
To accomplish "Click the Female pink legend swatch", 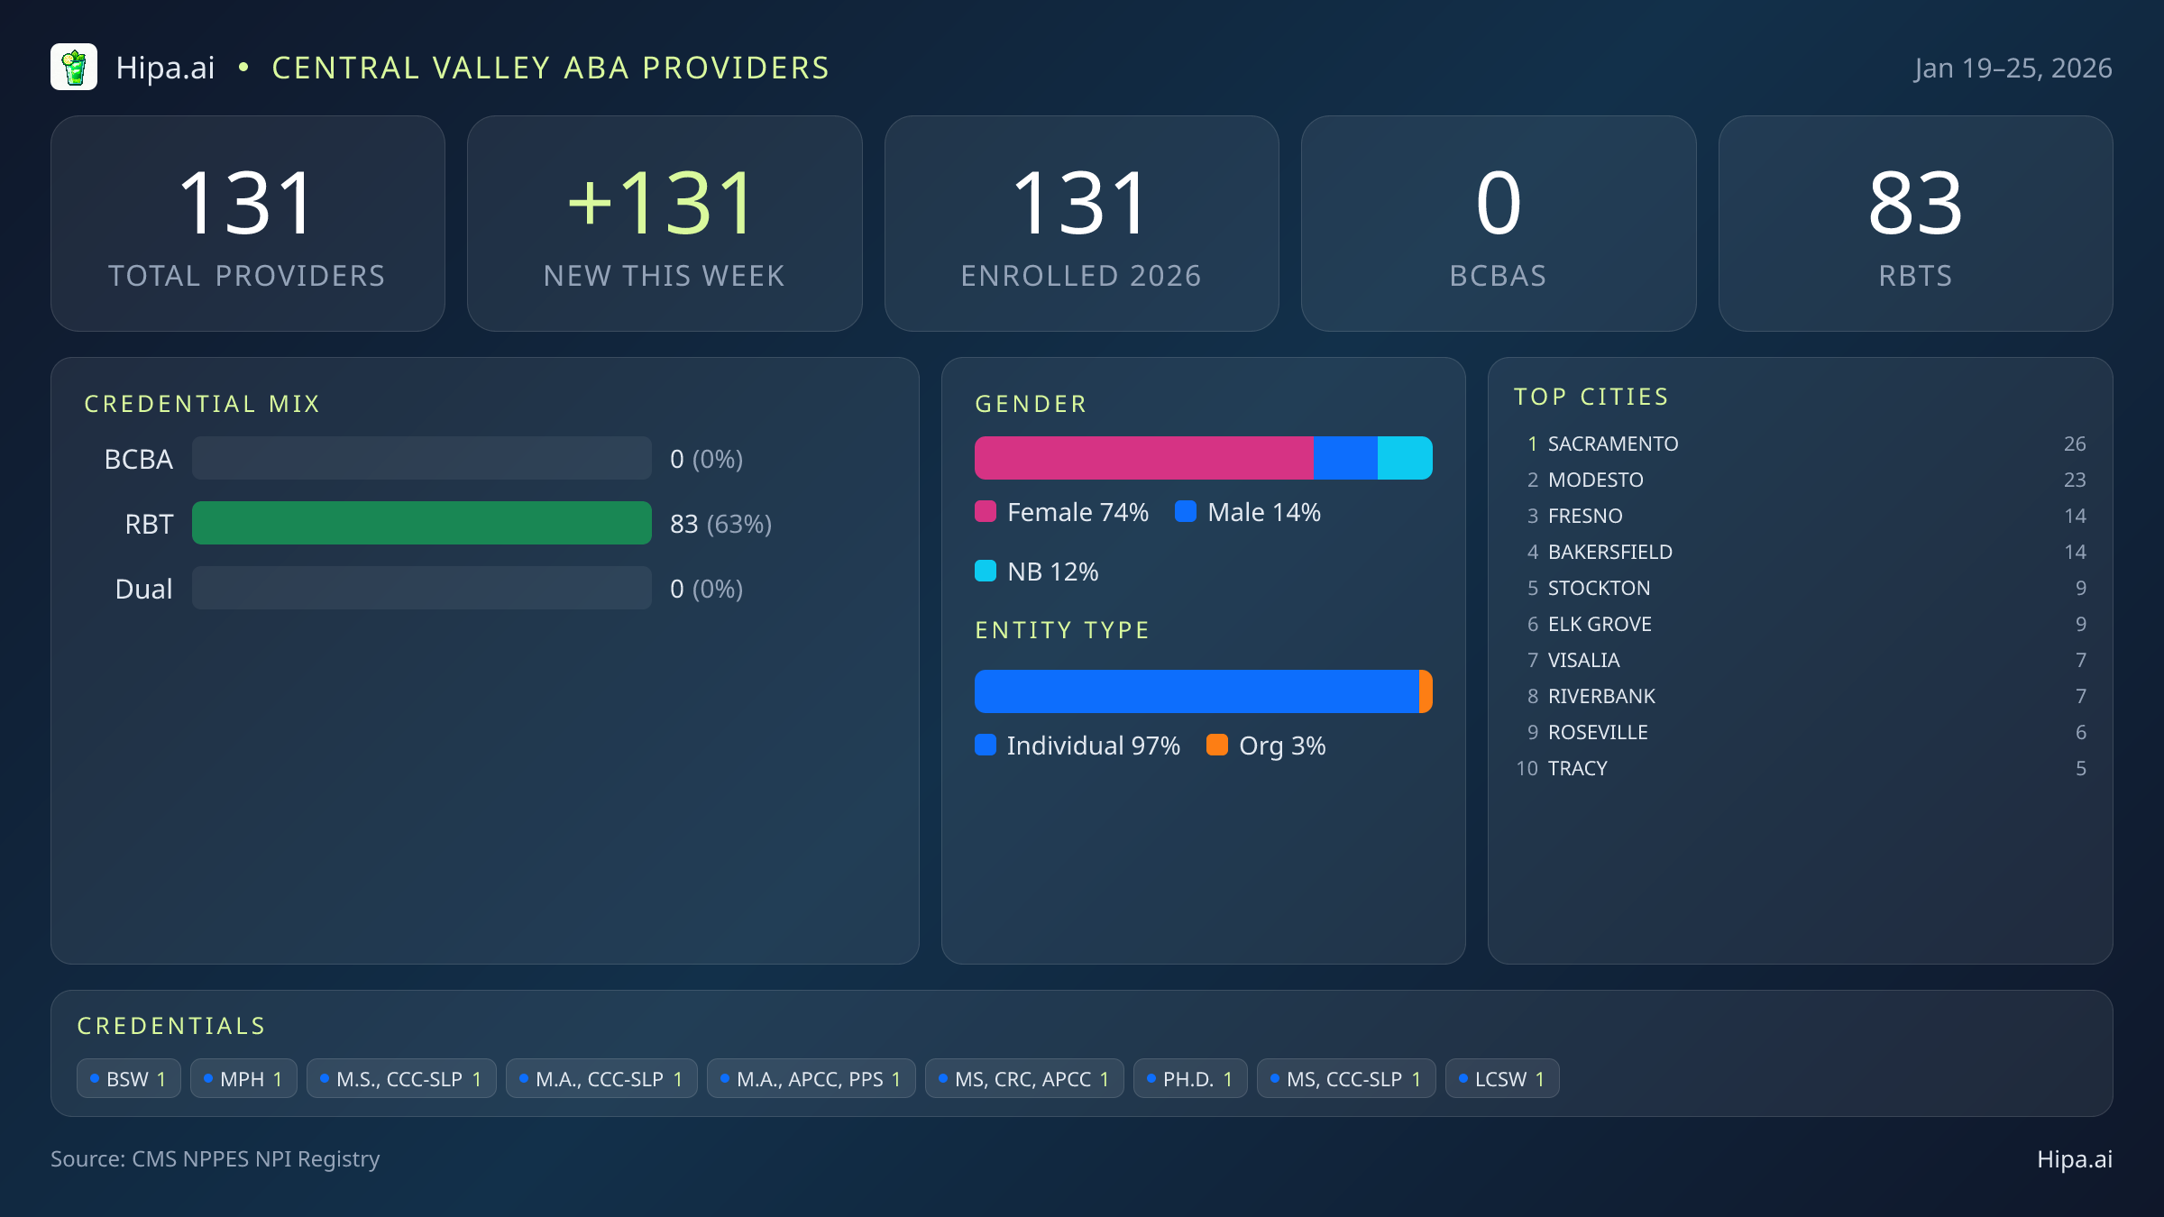I will 986,512.
